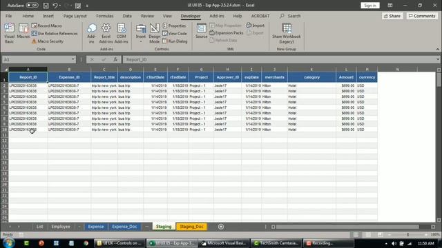Add a new sheet

[221, 227]
